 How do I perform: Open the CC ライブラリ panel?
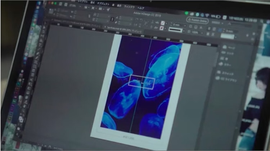226,79
